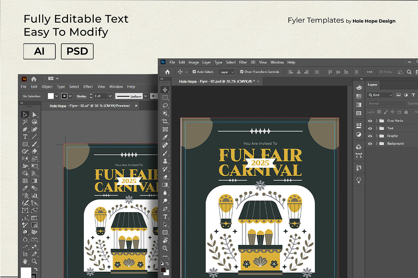Screen dimensions: 418x278
Task: Click align top edges button in Photoshop
Action: coord(330,72)
